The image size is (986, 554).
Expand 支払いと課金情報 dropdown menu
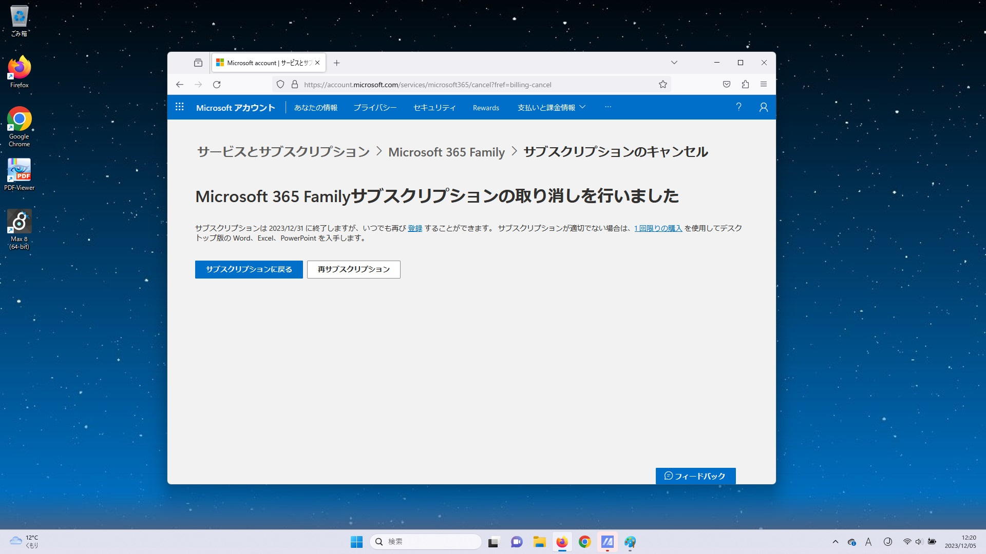click(551, 107)
